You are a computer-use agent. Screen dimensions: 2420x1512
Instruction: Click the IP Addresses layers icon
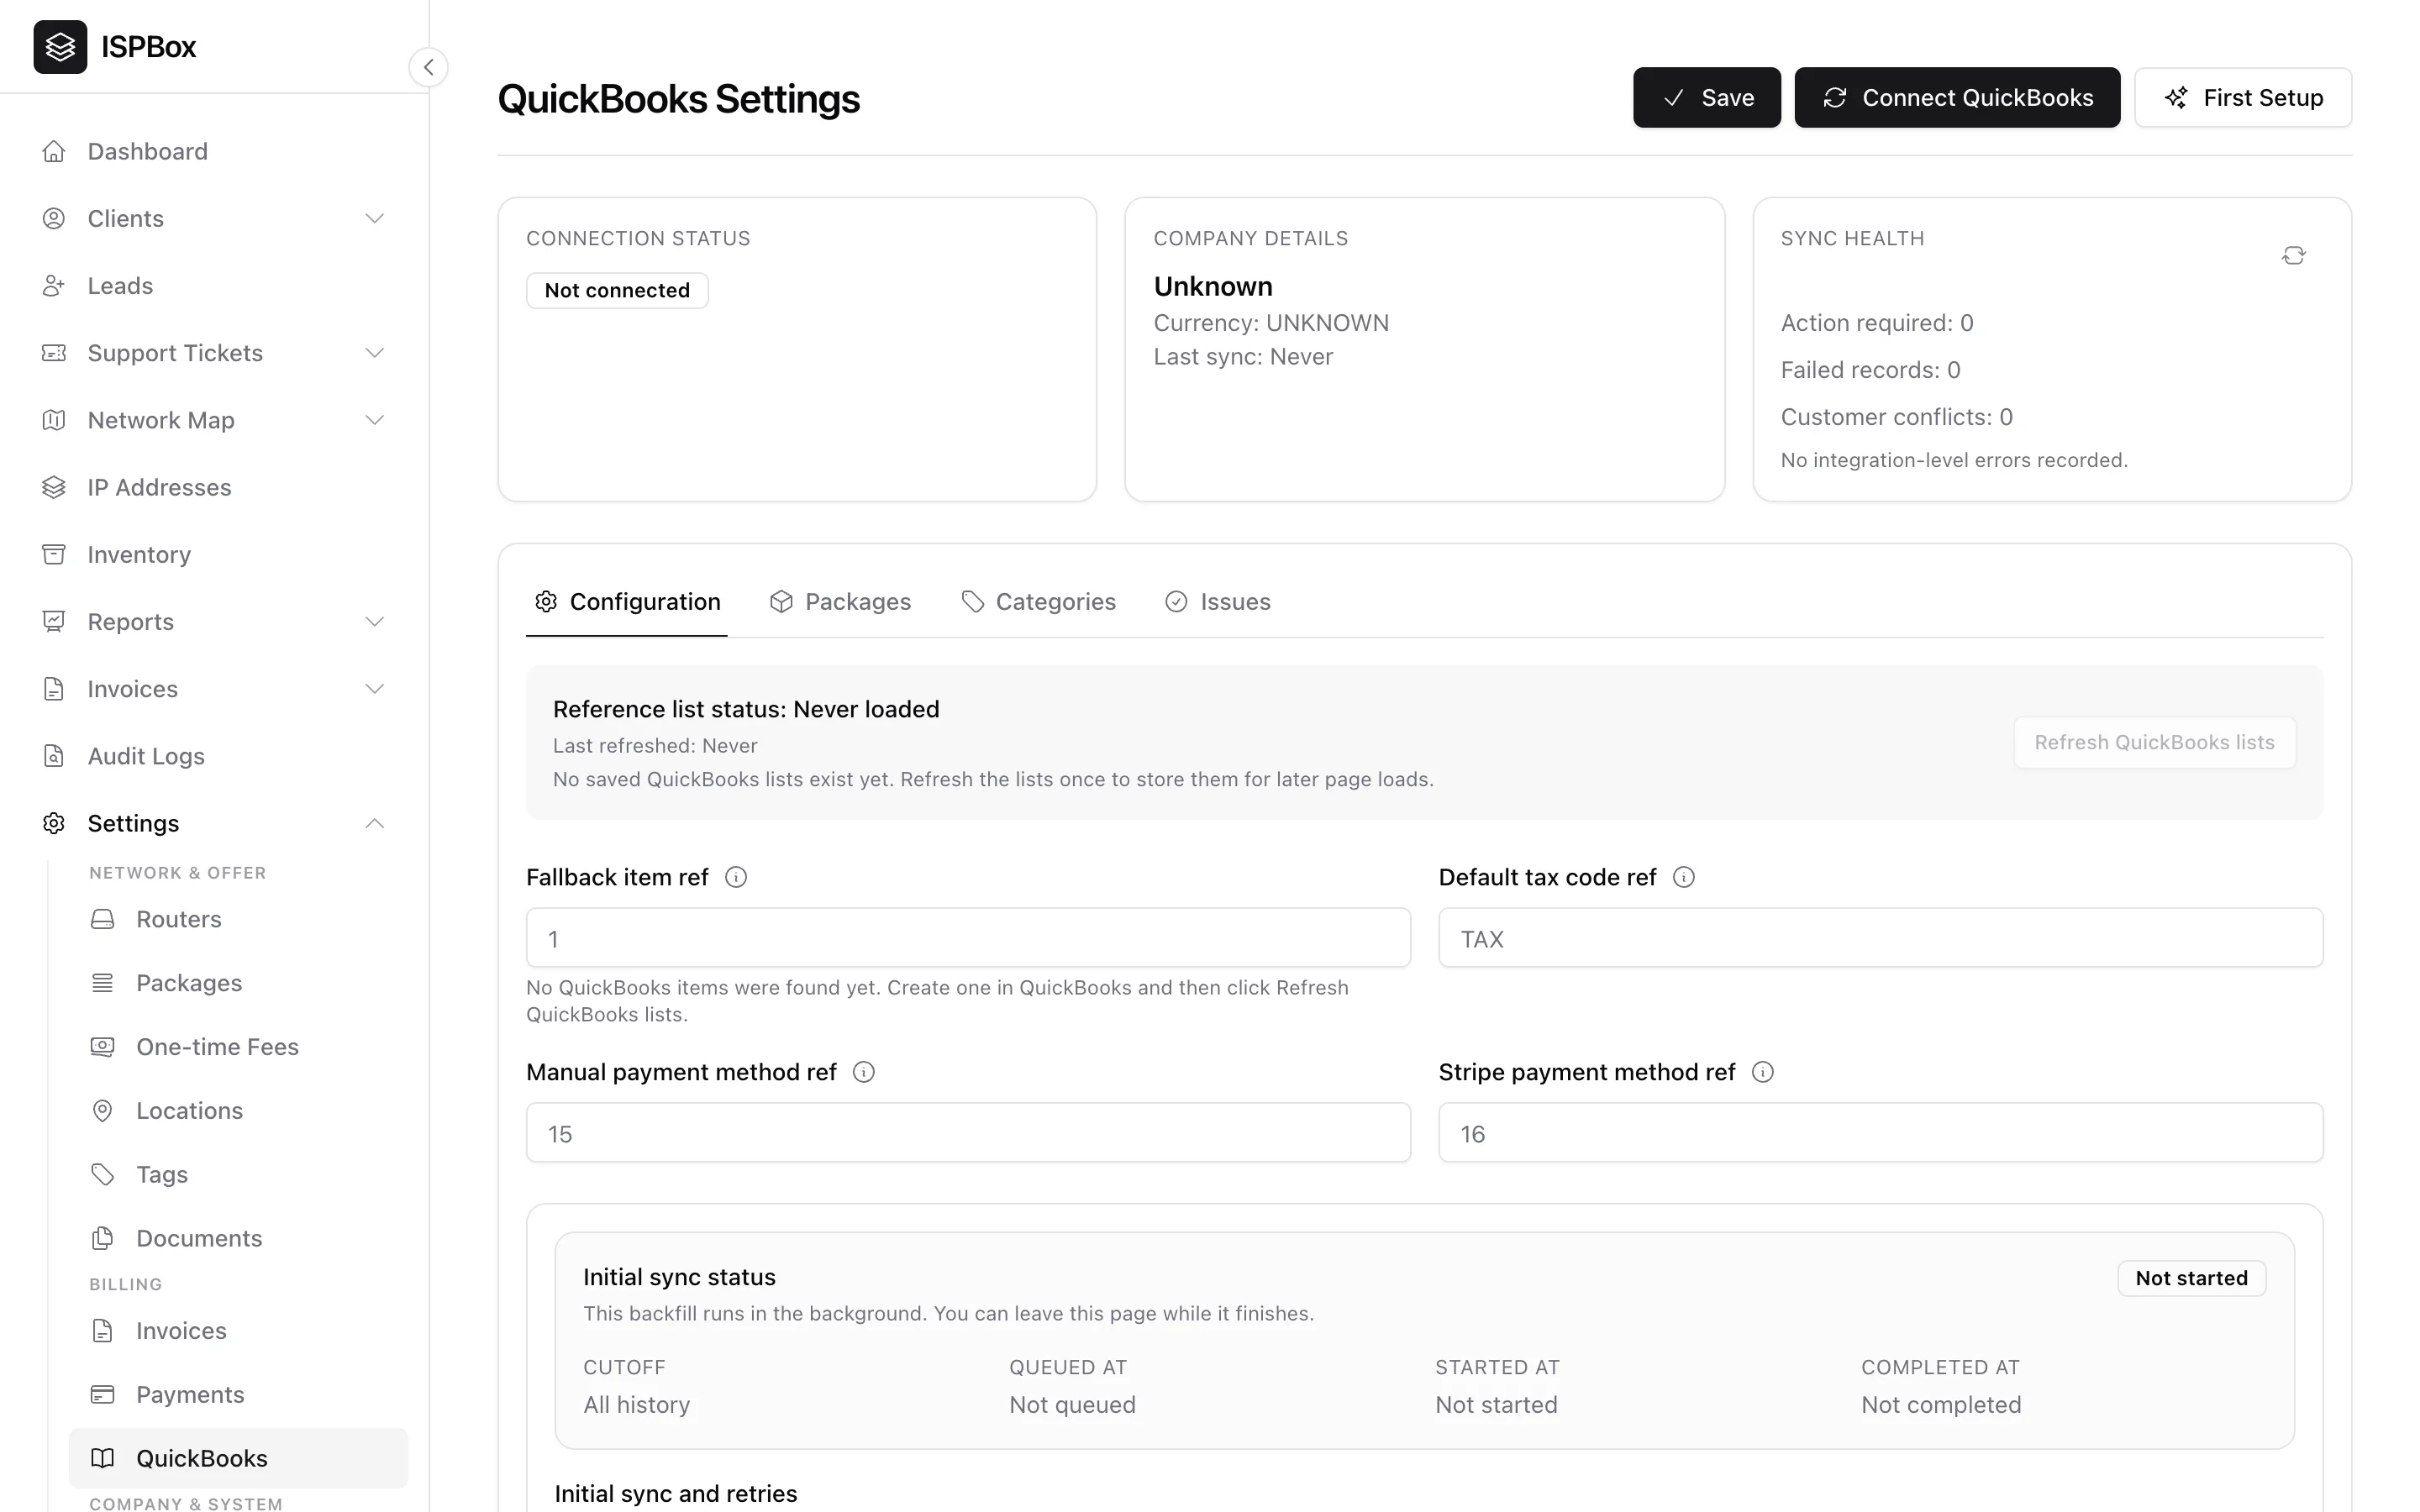(54, 487)
